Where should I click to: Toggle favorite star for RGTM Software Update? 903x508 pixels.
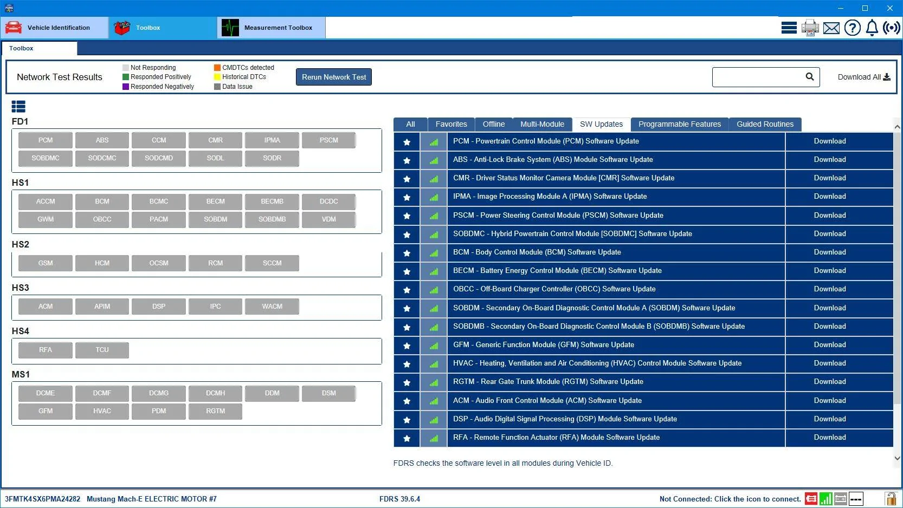coord(407,382)
